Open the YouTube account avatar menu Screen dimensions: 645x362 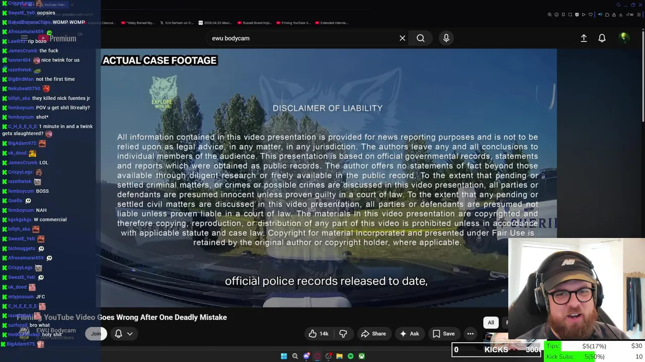[624, 38]
